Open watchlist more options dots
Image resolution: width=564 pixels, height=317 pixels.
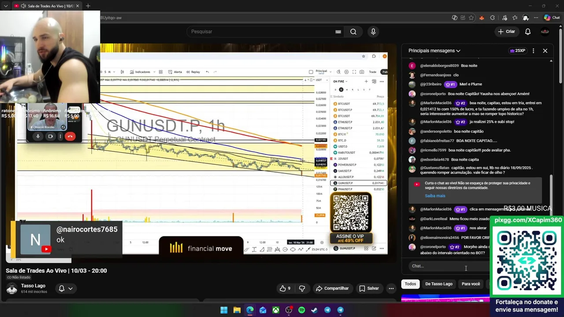382,81
